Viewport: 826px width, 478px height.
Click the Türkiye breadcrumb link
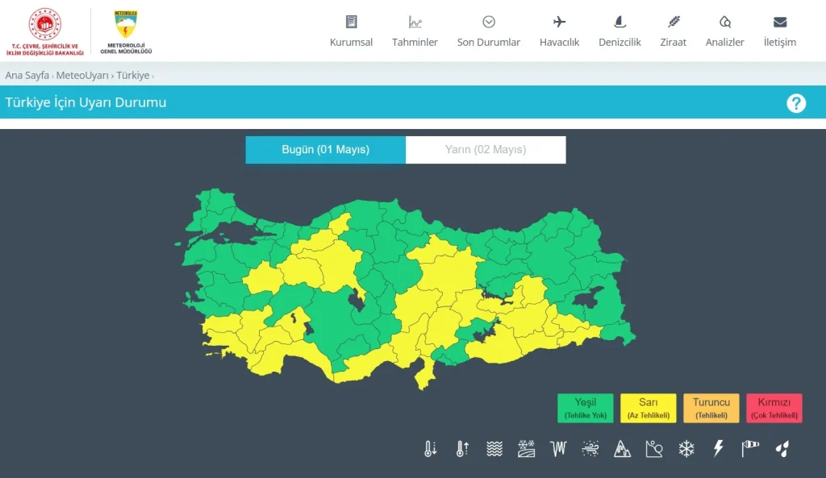click(133, 75)
